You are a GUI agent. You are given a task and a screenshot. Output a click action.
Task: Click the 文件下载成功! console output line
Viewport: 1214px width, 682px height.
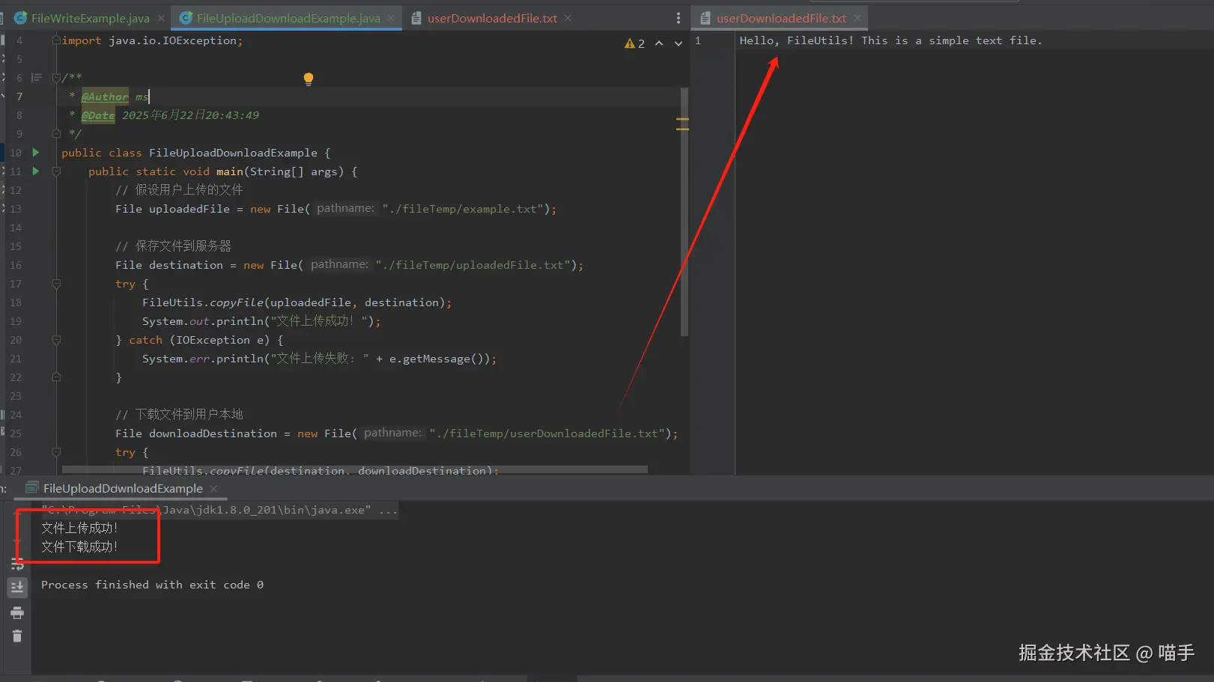(79, 547)
